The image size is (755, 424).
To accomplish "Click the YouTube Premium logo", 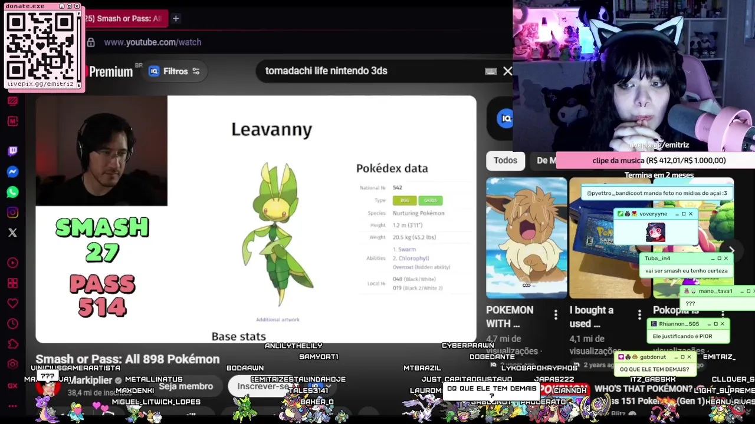I will coord(111,72).
